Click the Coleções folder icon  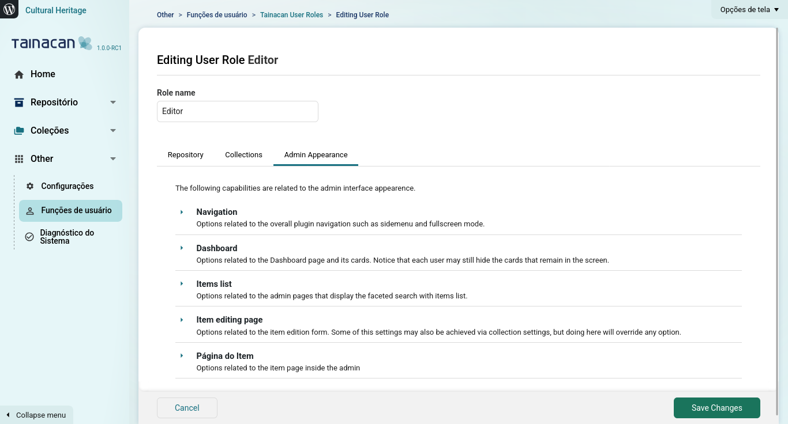19,131
